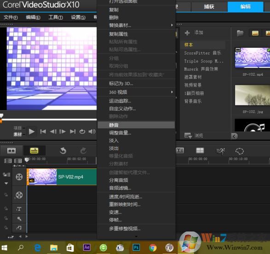Image resolution: width=270 pixels, height=254 pixels.
Task: Select Triple Scoop library folder
Action: click(204, 61)
